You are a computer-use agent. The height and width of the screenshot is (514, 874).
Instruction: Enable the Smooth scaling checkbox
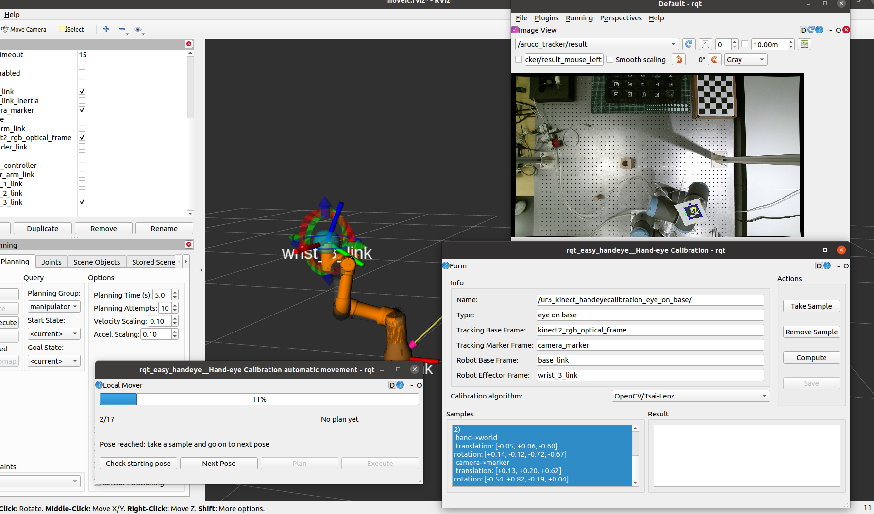pos(610,59)
